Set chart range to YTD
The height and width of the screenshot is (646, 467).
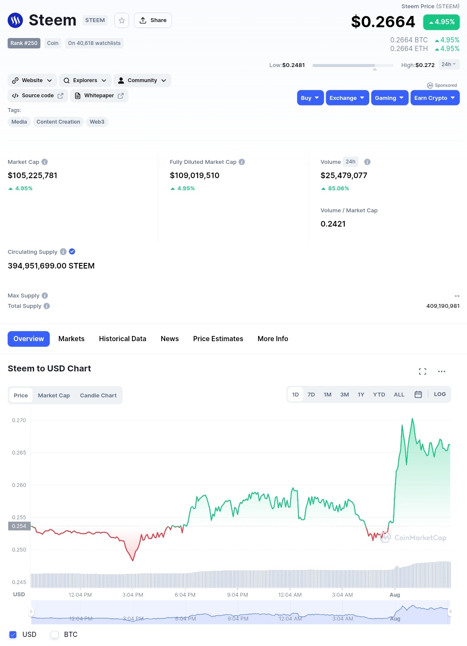click(379, 394)
